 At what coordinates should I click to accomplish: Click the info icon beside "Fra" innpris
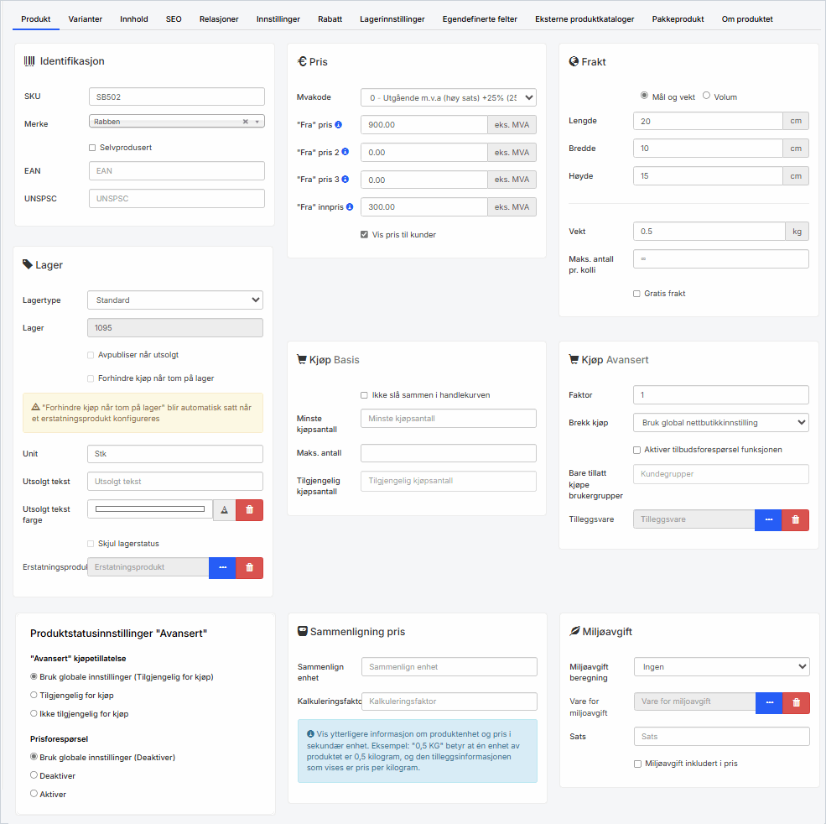point(349,206)
